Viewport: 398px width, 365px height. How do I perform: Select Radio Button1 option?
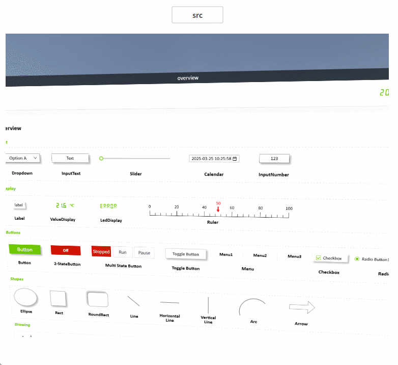click(x=357, y=259)
